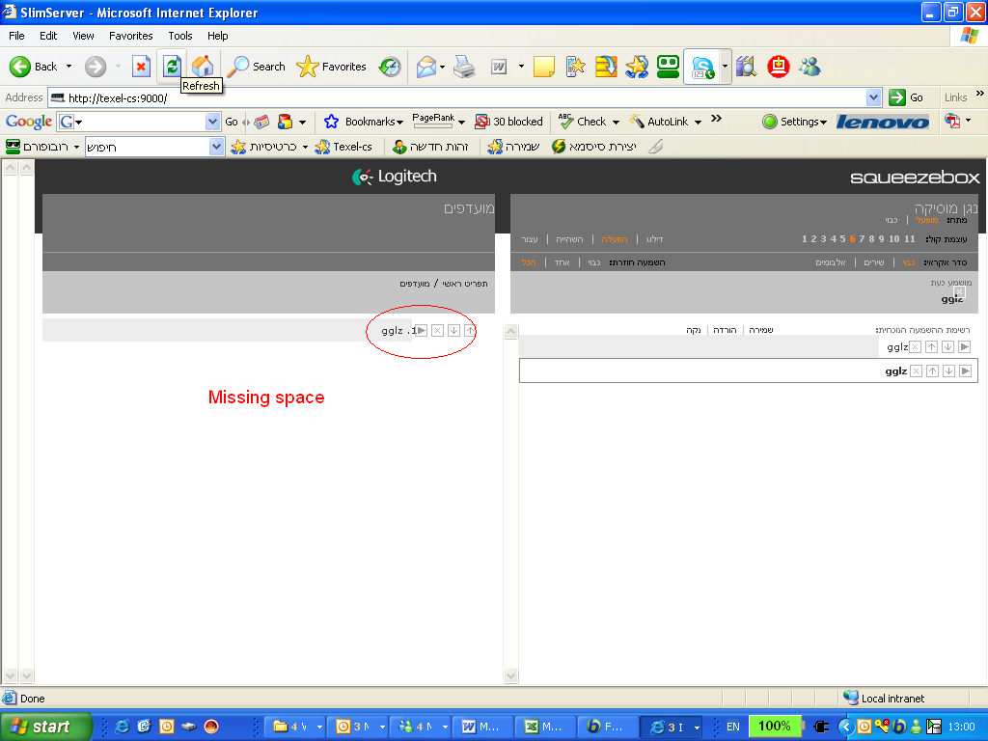Viewport: 988px width, 741px height.
Task: Click the delete X icon on the favorites gglz entry
Action: pyautogui.click(x=437, y=331)
